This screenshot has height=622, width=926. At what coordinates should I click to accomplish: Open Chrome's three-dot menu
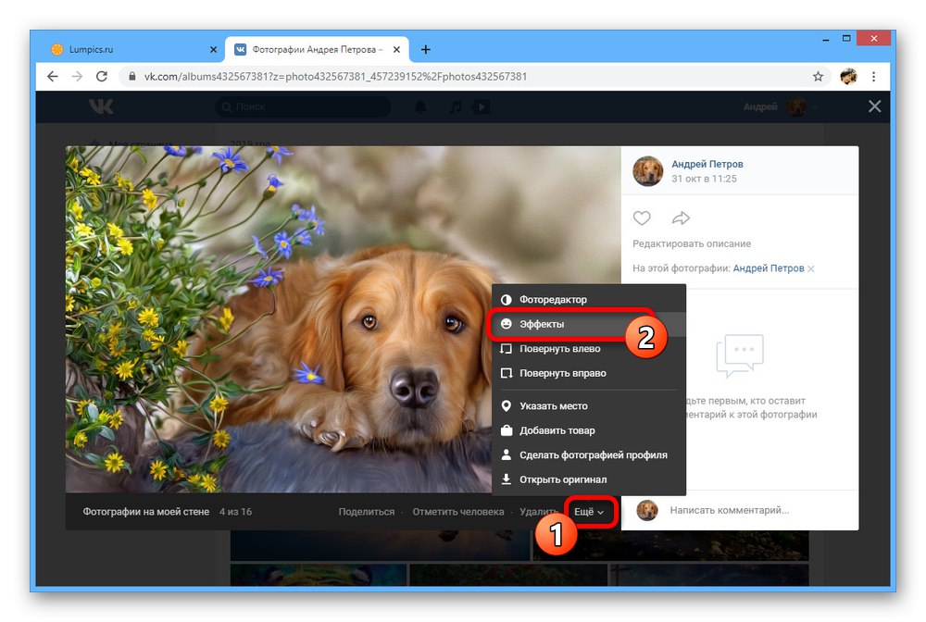tap(873, 77)
